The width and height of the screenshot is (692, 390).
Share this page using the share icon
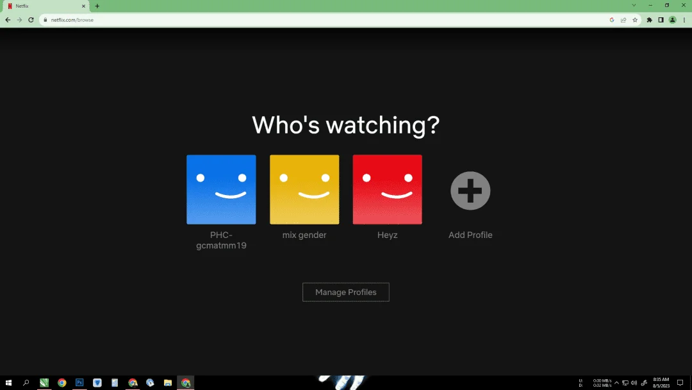[x=623, y=20]
